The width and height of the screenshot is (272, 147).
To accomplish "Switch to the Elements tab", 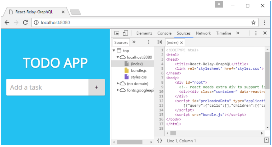I will [x=144, y=33].
